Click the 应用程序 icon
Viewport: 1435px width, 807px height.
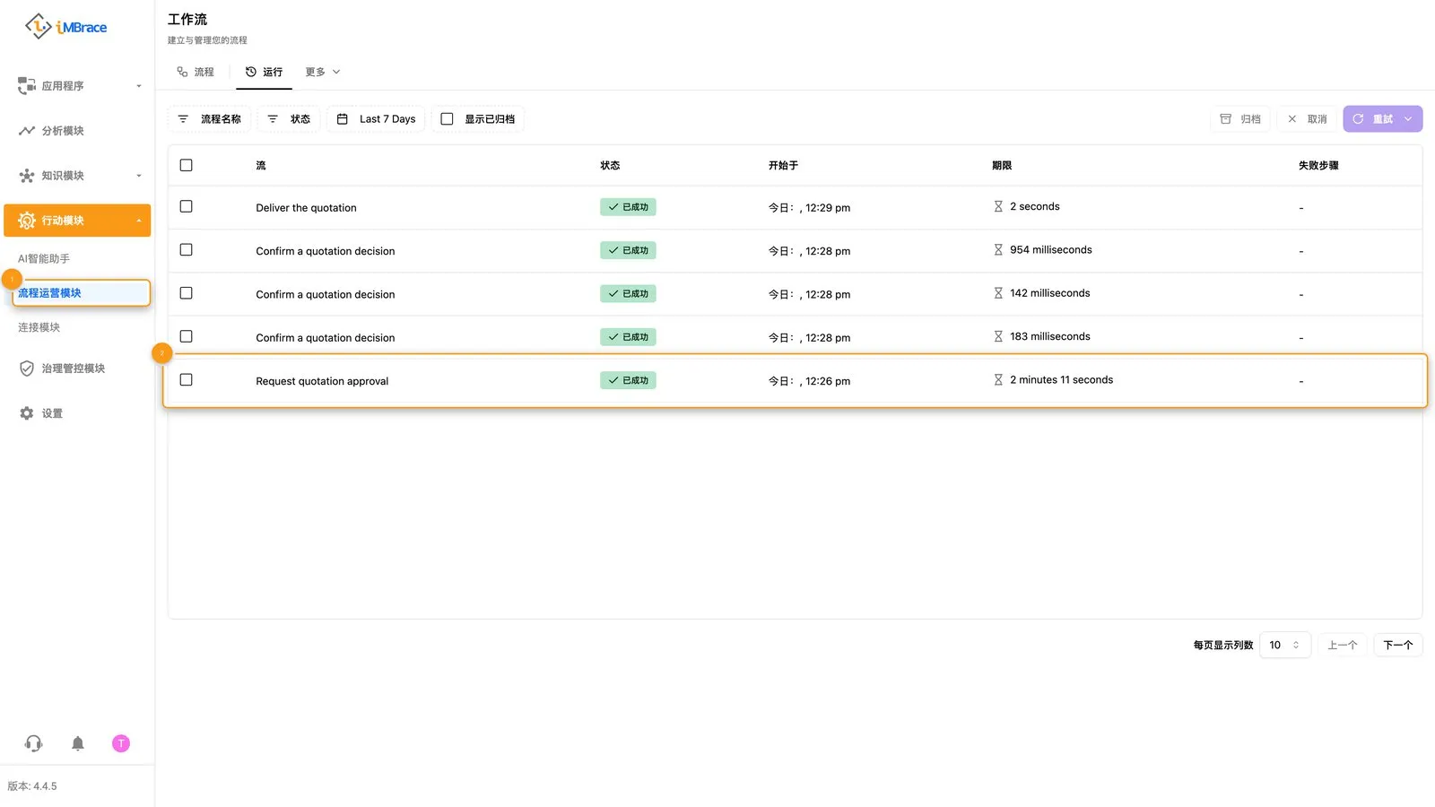click(x=27, y=86)
